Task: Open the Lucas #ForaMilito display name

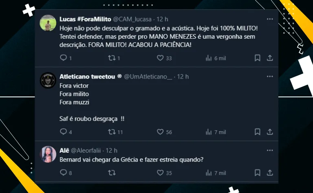Action: pos(85,19)
